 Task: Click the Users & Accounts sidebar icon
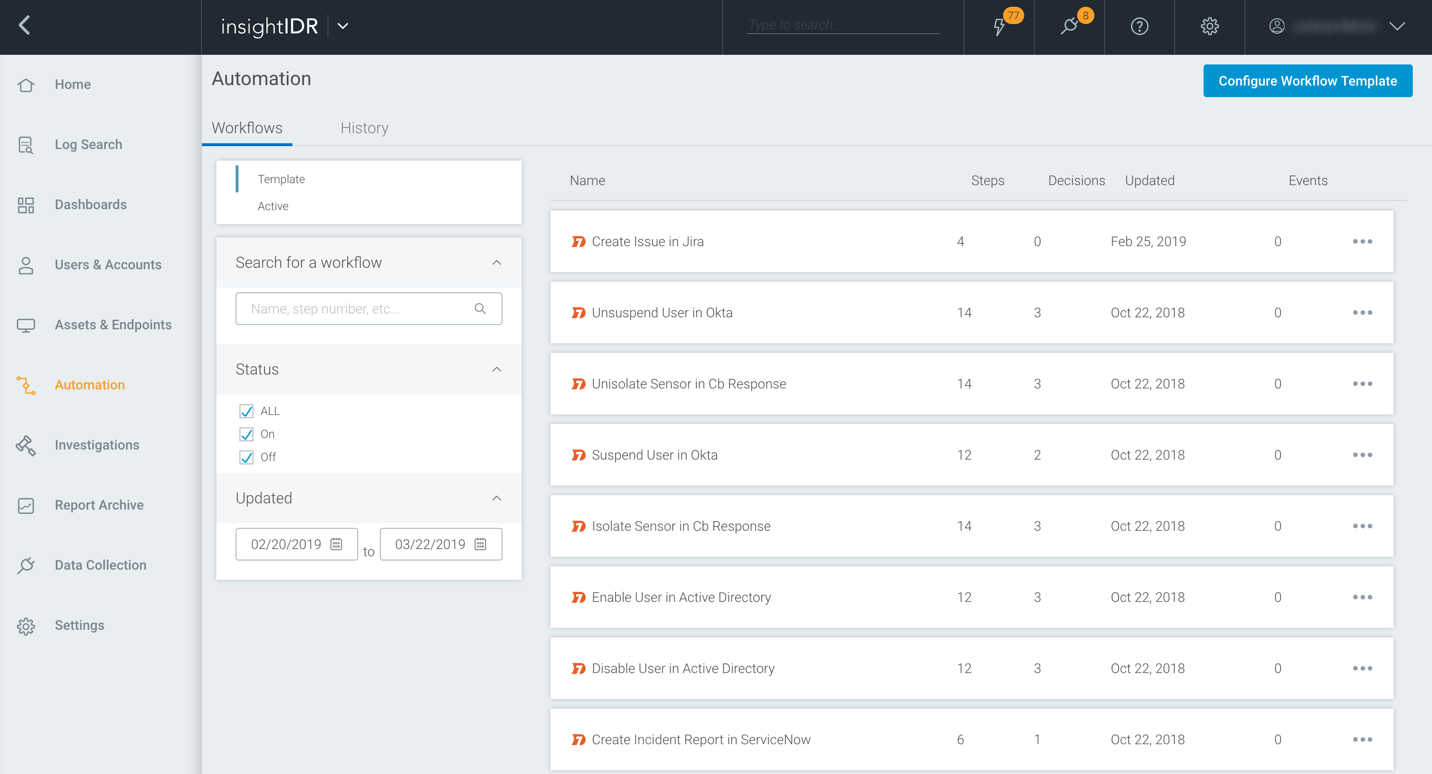(26, 264)
